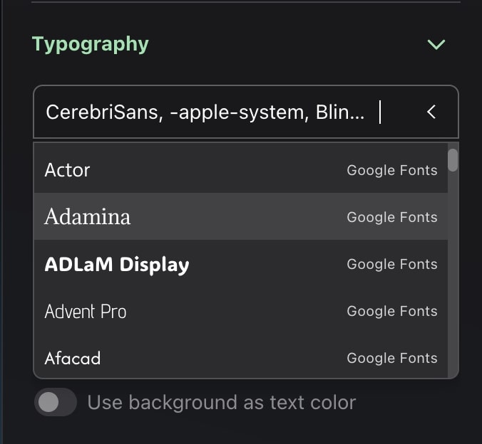
Task: Click Google Fonts label beside Actor
Action: (x=392, y=170)
